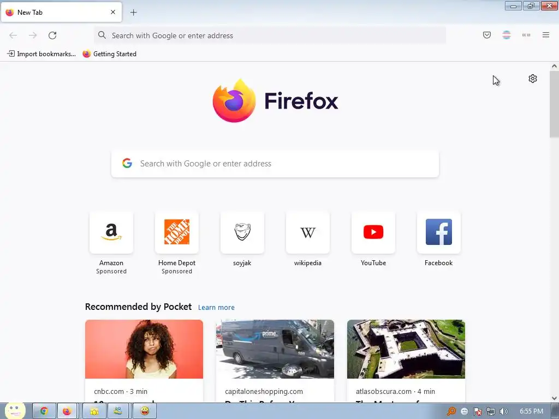Screen dimensions: 559x419
Task: Click the round gray tray icon
Action: 465,411
